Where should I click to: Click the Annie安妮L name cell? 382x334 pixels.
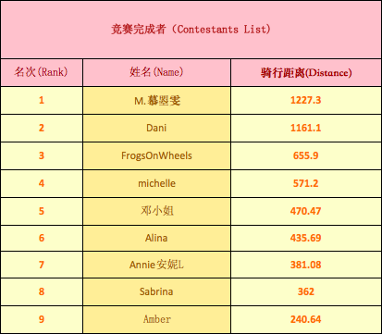click(x=156, y=265)
